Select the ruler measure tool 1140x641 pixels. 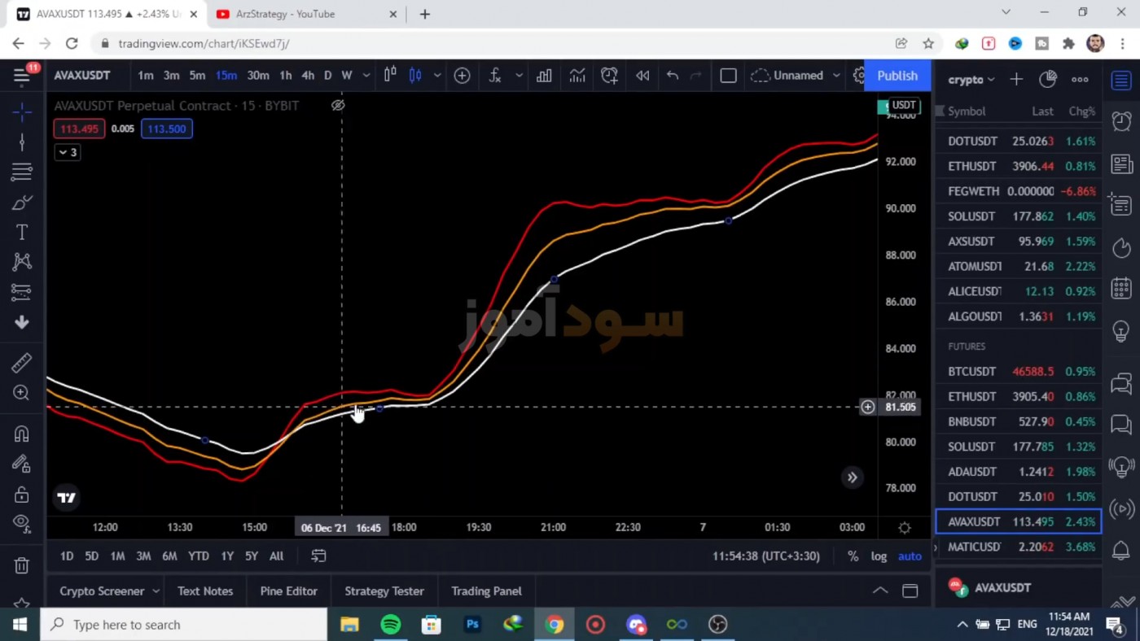coord(22,362)
